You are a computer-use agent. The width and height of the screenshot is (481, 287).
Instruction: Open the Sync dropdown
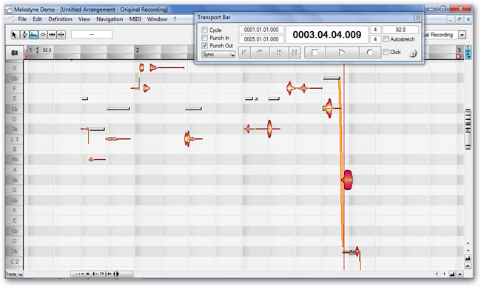coord(218,54)
